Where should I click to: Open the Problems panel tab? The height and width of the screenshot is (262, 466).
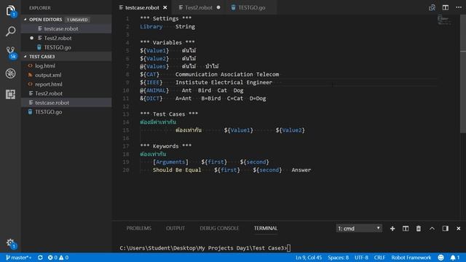pyautogui.click(x=139, y=228)
